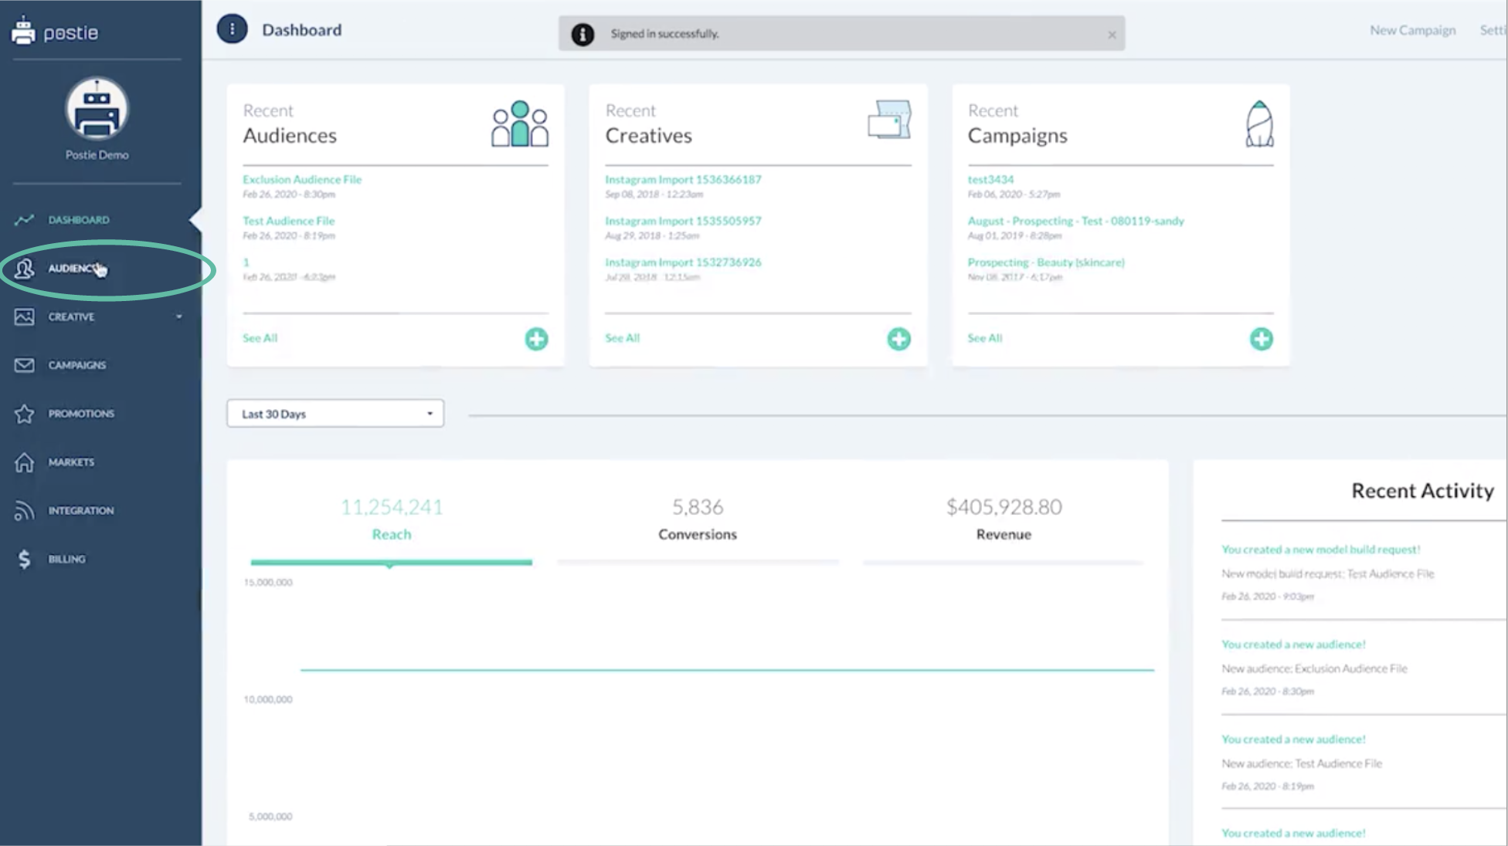1508x846 pixels.
Task: Add new campaign with plus icon
Action: (x=1261, y=339)
